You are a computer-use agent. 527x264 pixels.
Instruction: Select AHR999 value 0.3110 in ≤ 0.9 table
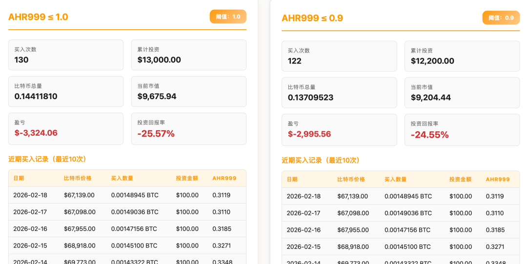(495, 213)
